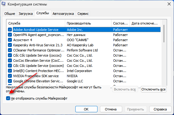Click the AO Kaspersky Lab cell
This screenshot has width=174, height=115.
[80, 45]
